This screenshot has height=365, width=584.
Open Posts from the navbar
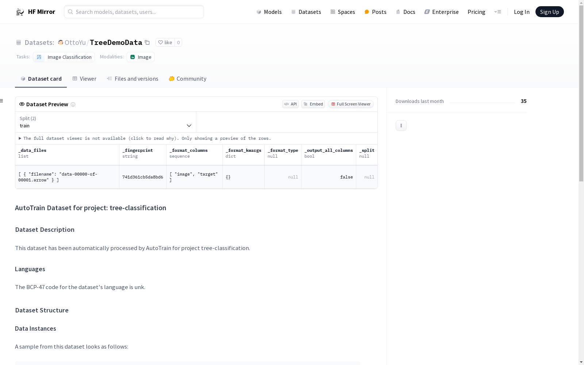tap(375, 12)
